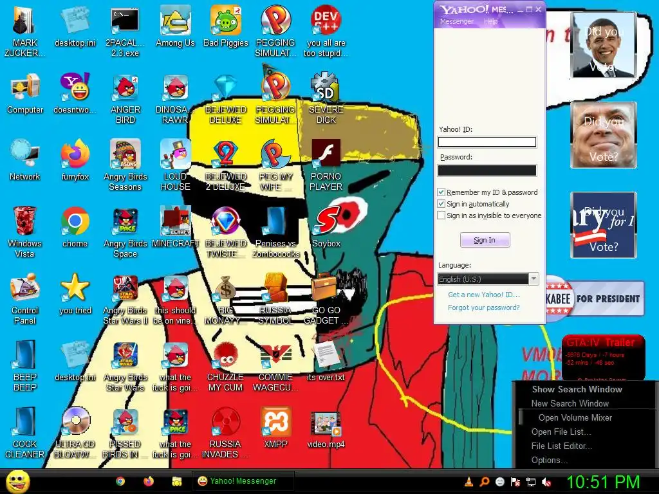Launch the Soybox shortcut

click(x=326, y=227)
